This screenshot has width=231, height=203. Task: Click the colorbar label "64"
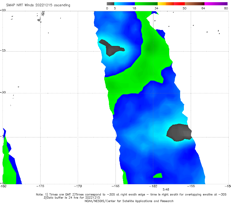point(203,8)
